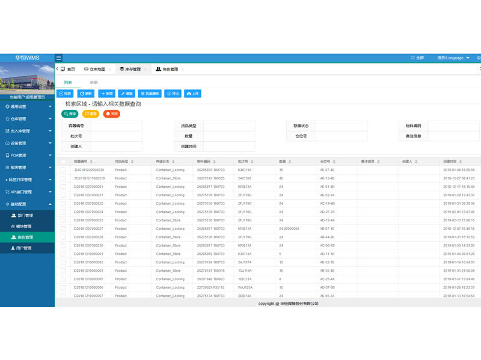
Task: Click the yellow 重置 reset button
Action: pos(90,113)
